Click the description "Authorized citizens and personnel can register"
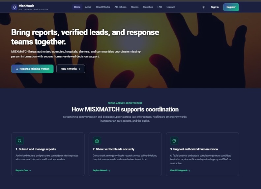Image resolution: width=261 pixels, height=189 pixels. 47,158
